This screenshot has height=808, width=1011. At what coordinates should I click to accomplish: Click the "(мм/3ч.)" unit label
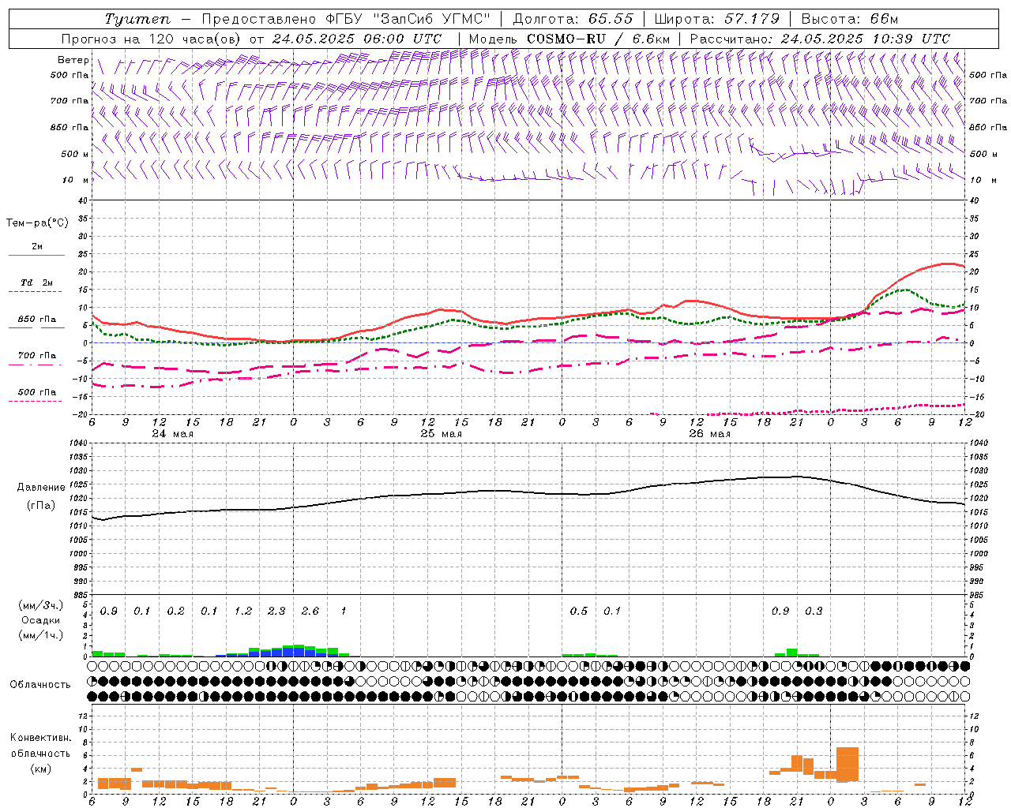tap(39, 605)
